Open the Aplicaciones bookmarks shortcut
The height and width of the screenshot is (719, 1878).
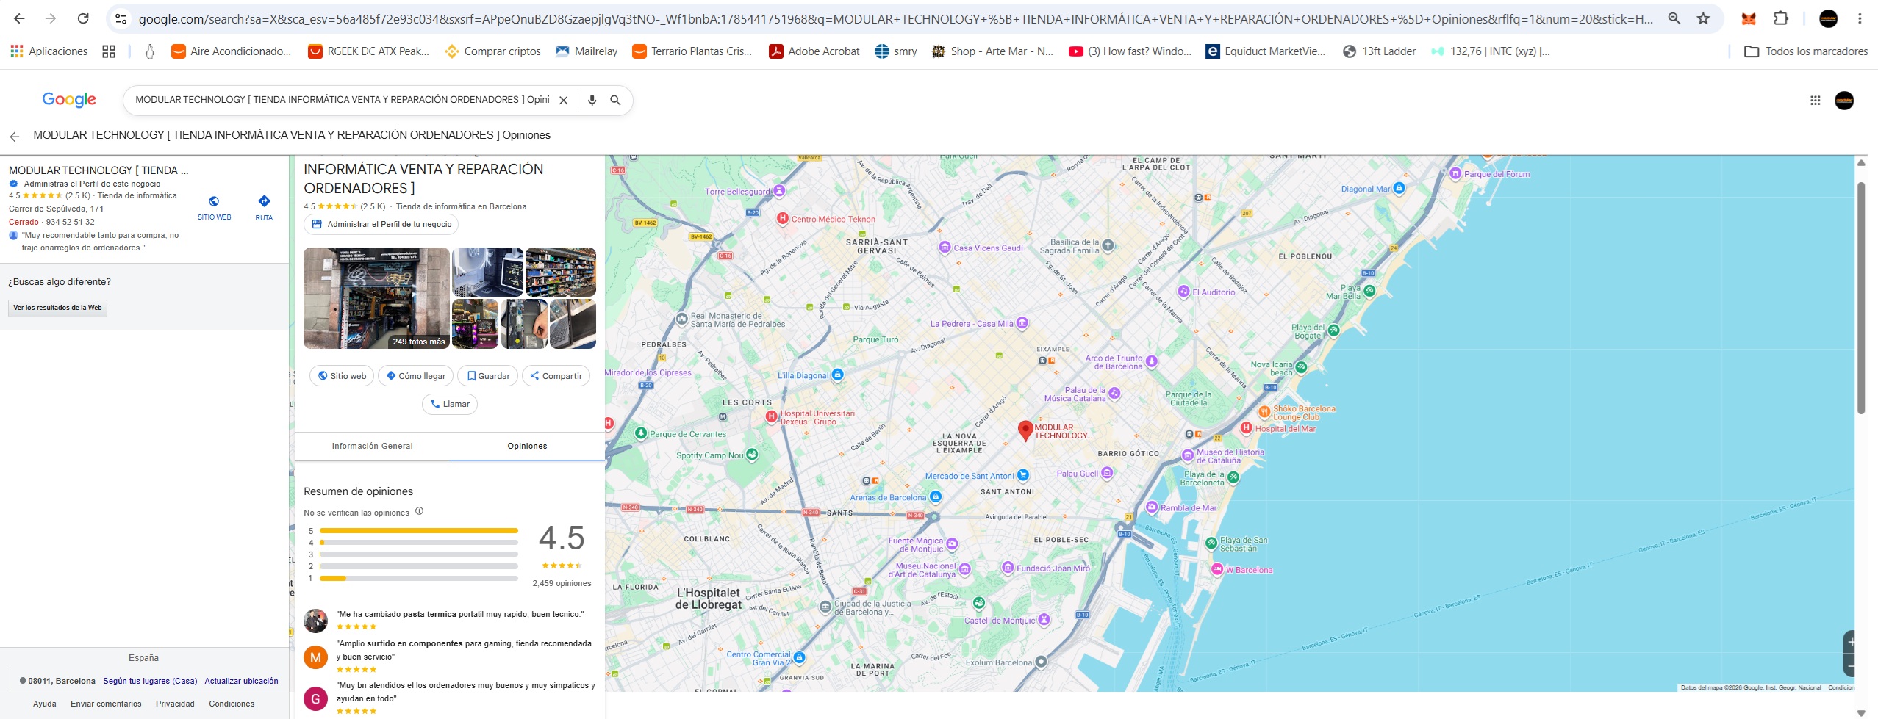pyautogui.click(x=49, y=51)
